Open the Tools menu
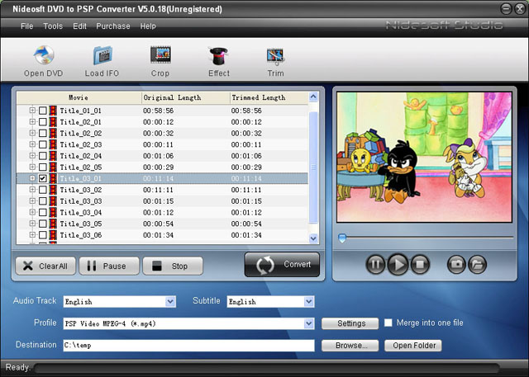This screenshot has height=377, width=529. (x=53, y=26)
